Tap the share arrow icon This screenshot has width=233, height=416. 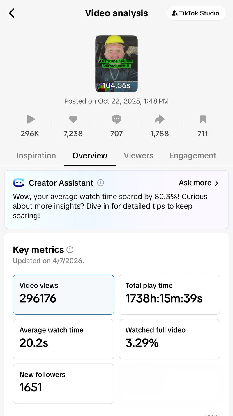(x=160, y=119)
